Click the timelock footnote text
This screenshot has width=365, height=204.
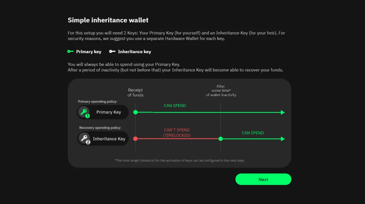click(179, 161)
